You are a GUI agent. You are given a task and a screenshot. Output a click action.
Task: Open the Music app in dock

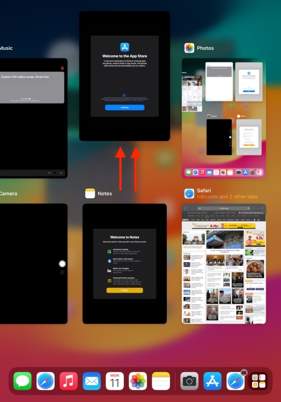pos(69,381)
